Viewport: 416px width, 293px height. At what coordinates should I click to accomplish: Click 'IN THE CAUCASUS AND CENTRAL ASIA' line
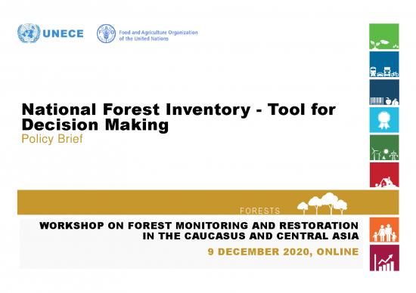click(250, 236)
